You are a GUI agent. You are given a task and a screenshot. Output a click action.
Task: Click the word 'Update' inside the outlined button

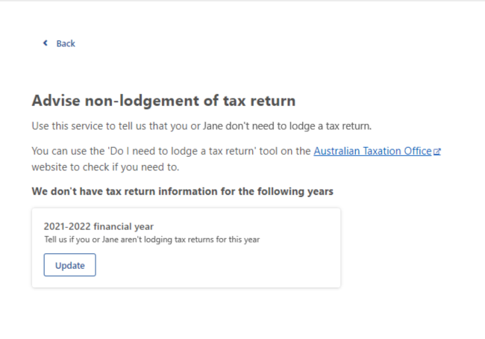point(70,265)
